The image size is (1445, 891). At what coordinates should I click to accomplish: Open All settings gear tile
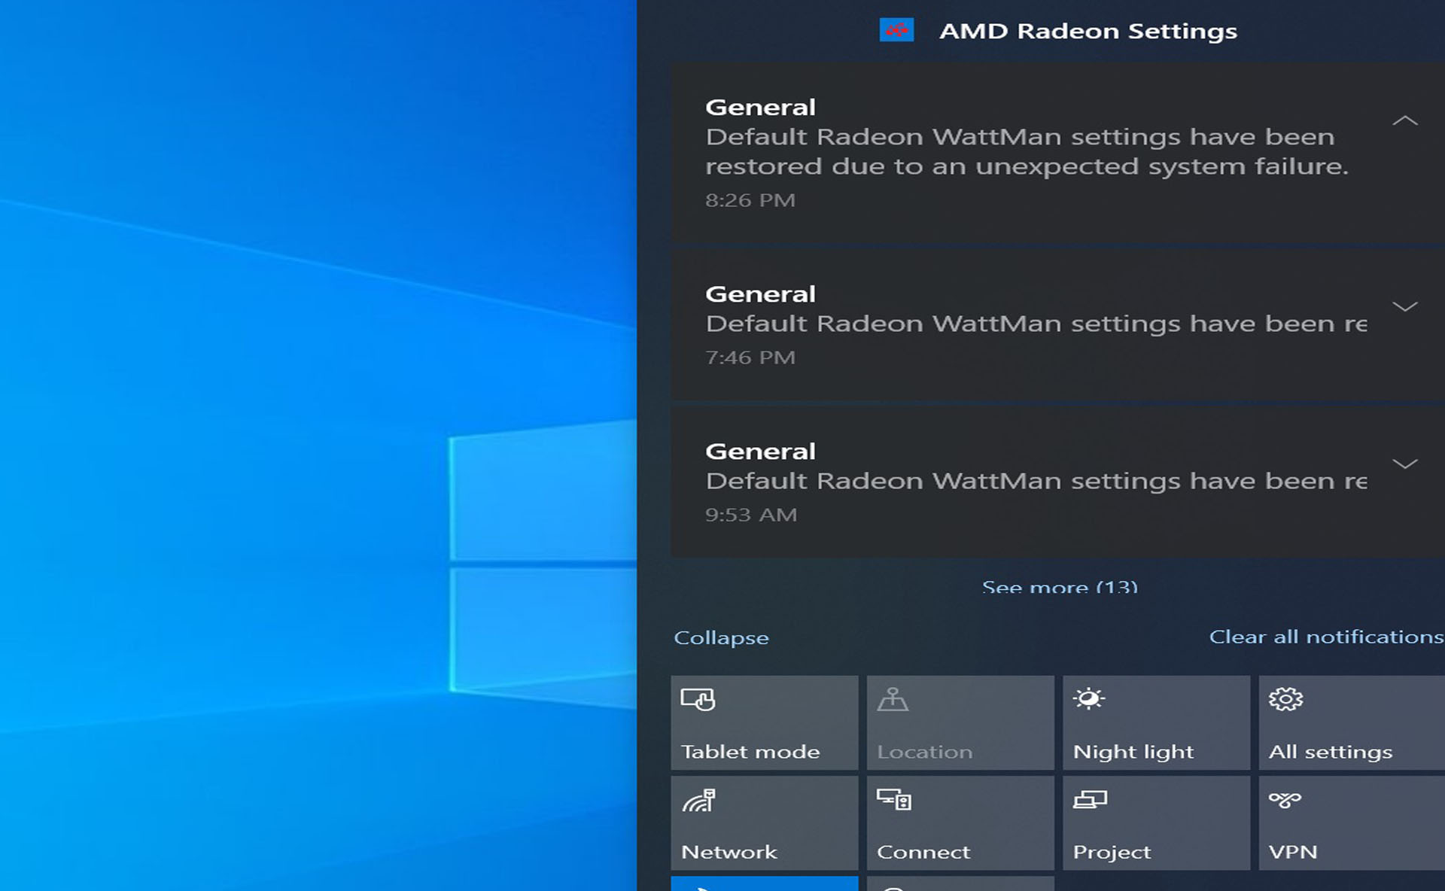tap(1351, 722)
